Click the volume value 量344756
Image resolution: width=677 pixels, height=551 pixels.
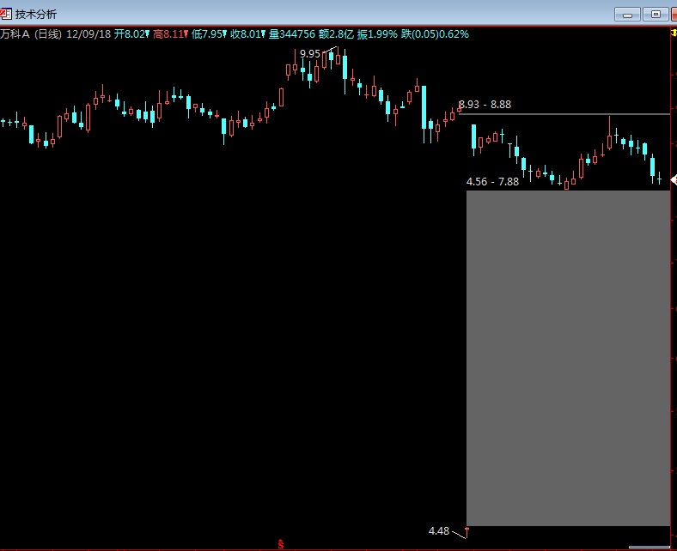[292, 34]
